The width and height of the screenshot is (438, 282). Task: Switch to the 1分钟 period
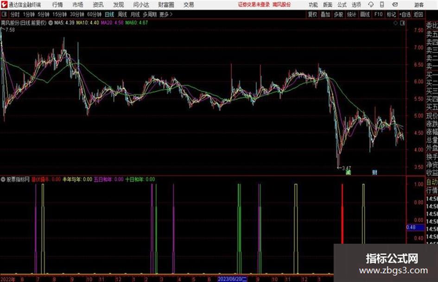[29, 14]
